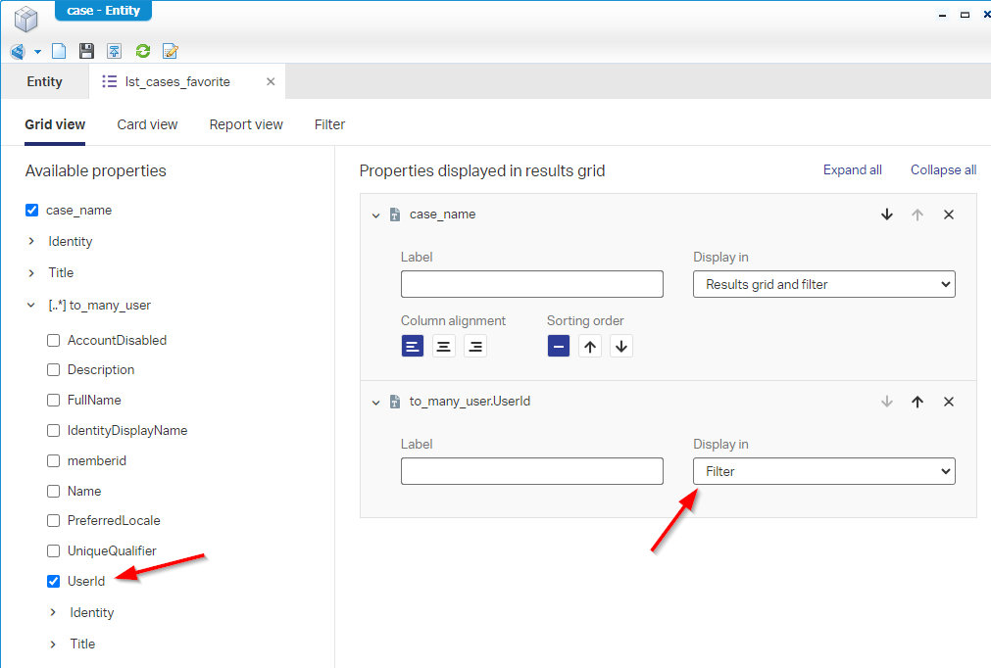The image size is (991, 668).
Task: Open Display in dropdown showing Filter
Action: [x=823, y=471]
